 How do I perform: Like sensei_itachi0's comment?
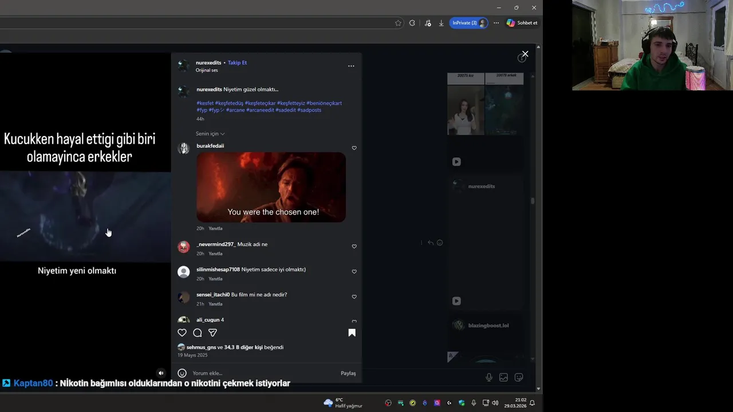pyautogui.click(x=354, y=297)
